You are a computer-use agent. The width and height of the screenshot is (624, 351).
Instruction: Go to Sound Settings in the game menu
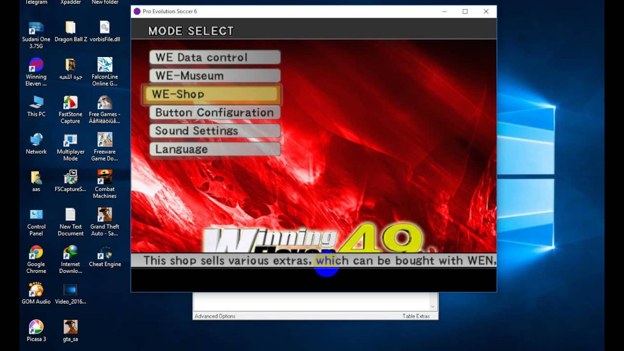coord(215,131)
